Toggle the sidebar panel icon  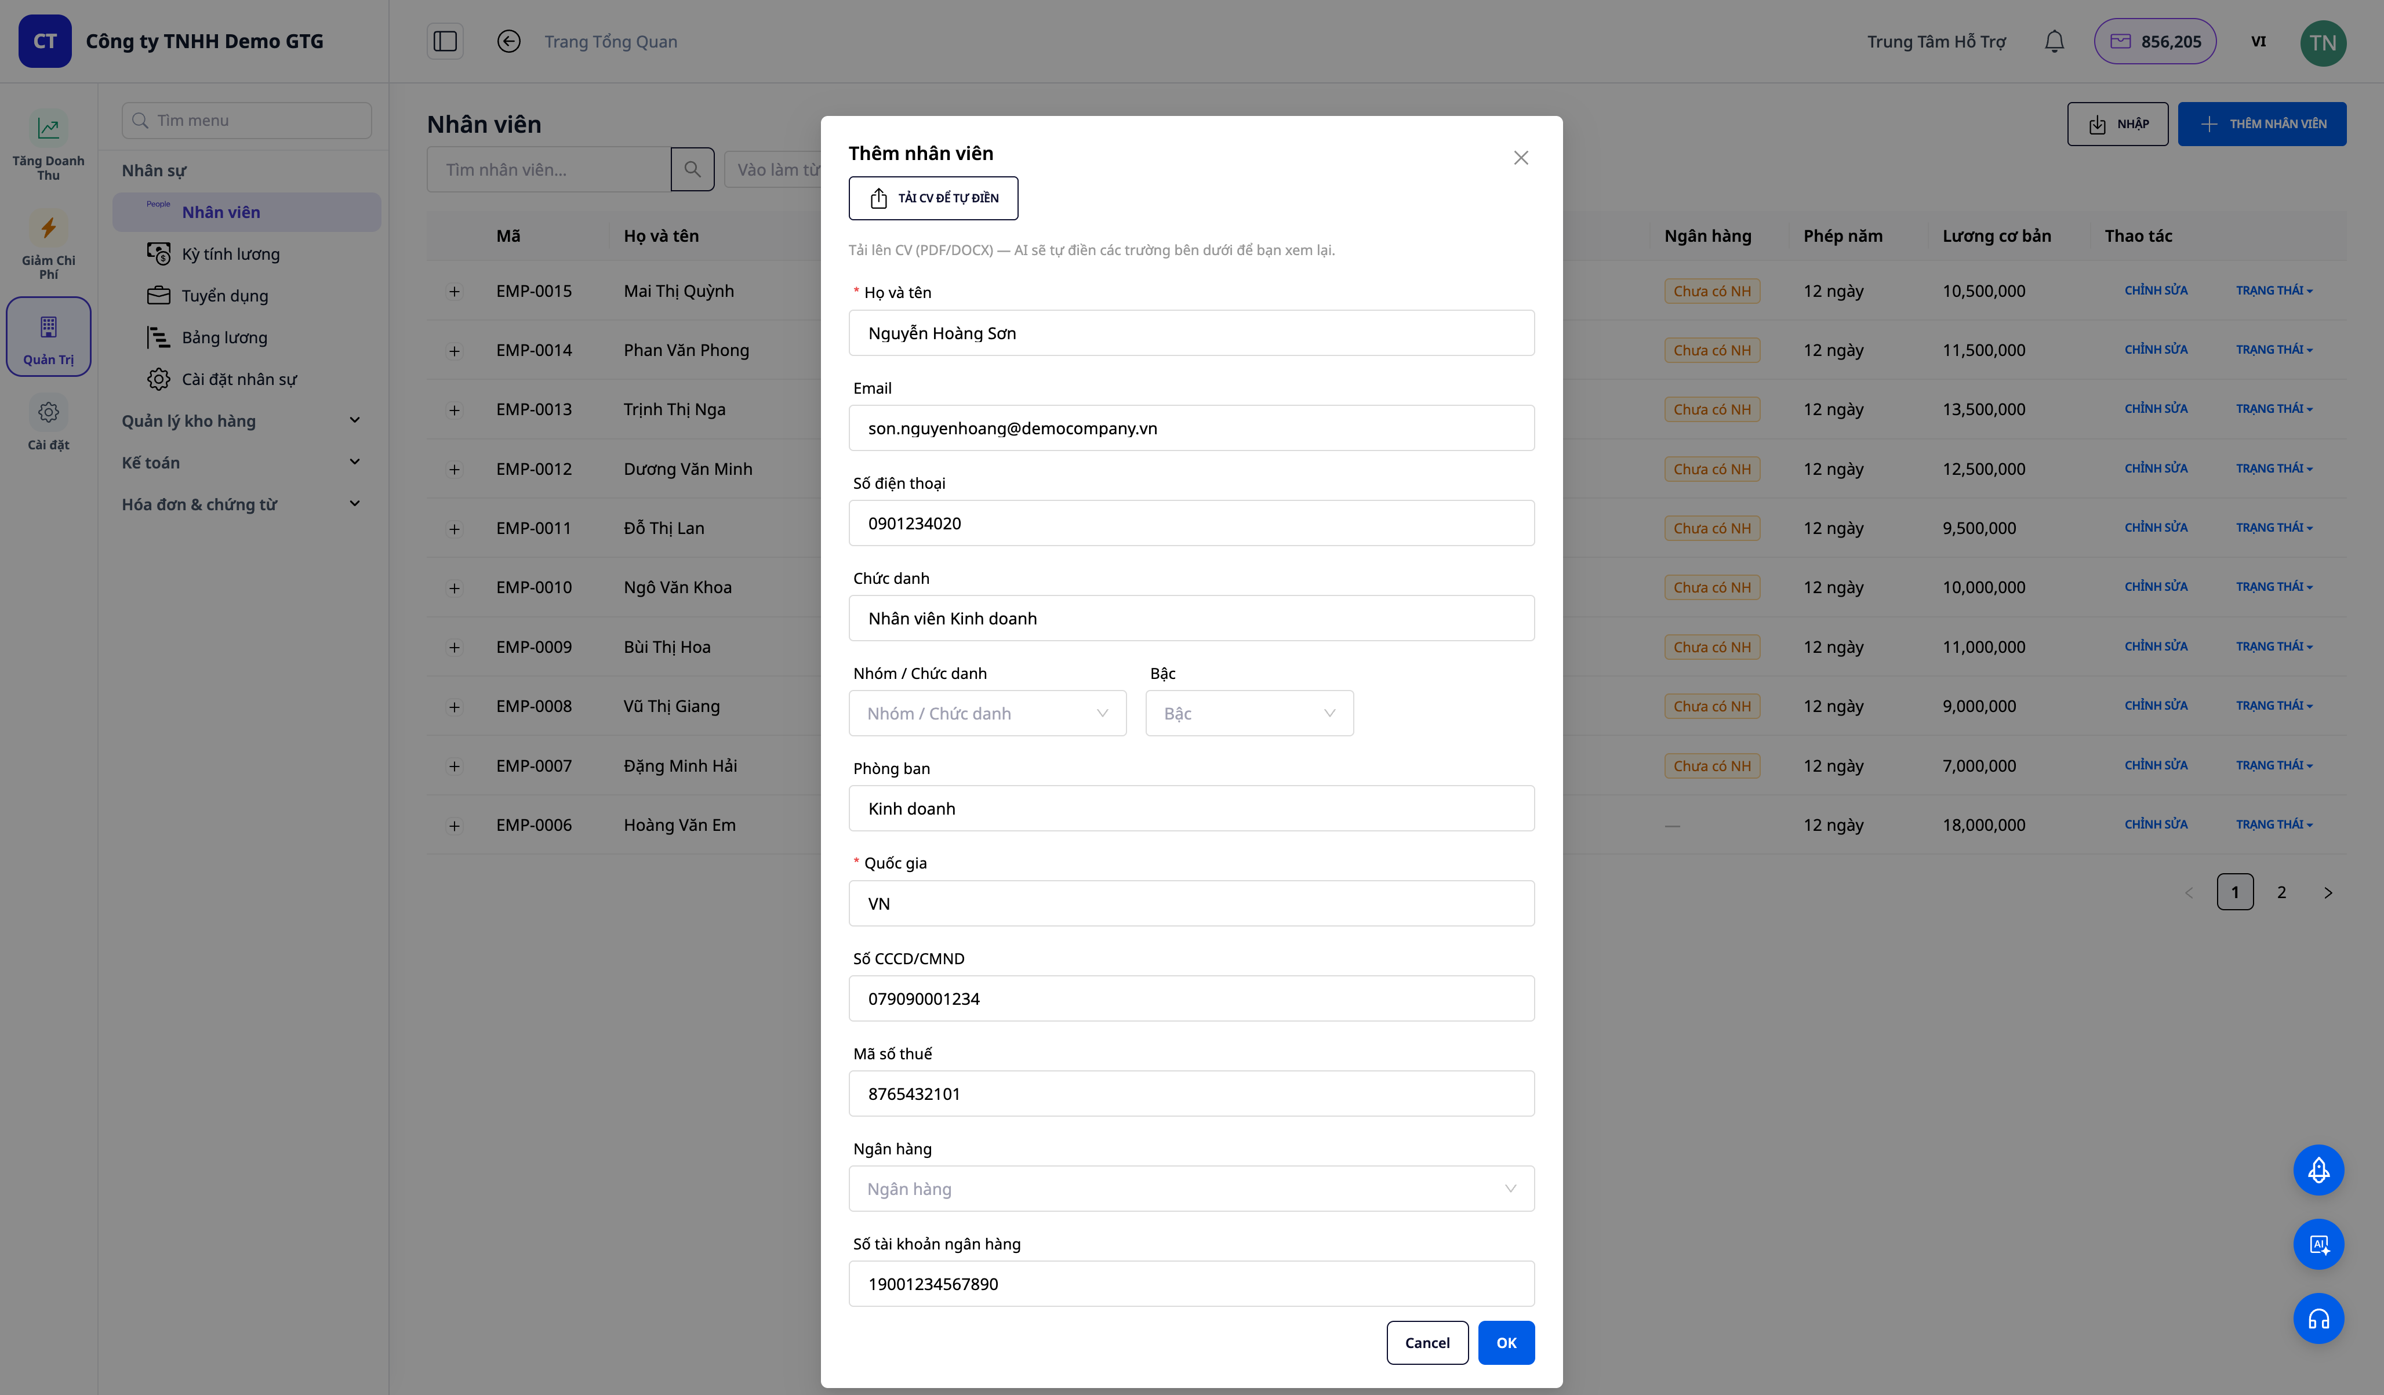[x=445, y=42]
